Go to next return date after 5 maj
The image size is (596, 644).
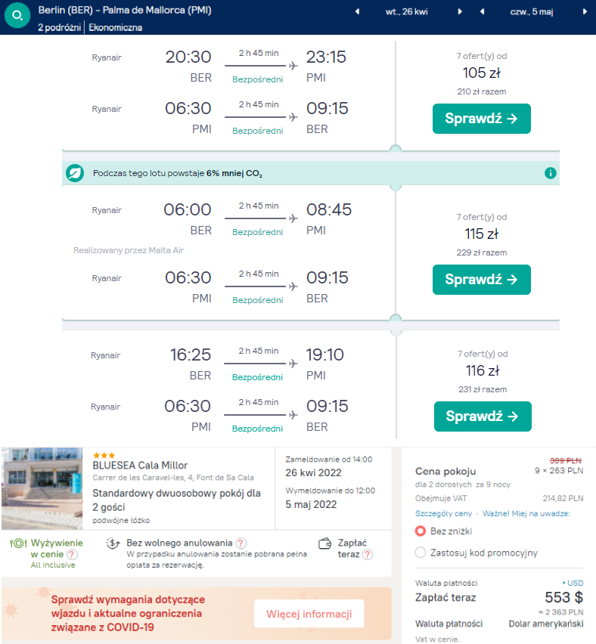tap(585, 12)
